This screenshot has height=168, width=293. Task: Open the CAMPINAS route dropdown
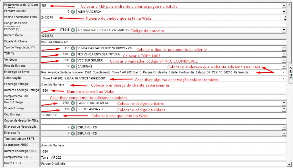click(284, 66)
